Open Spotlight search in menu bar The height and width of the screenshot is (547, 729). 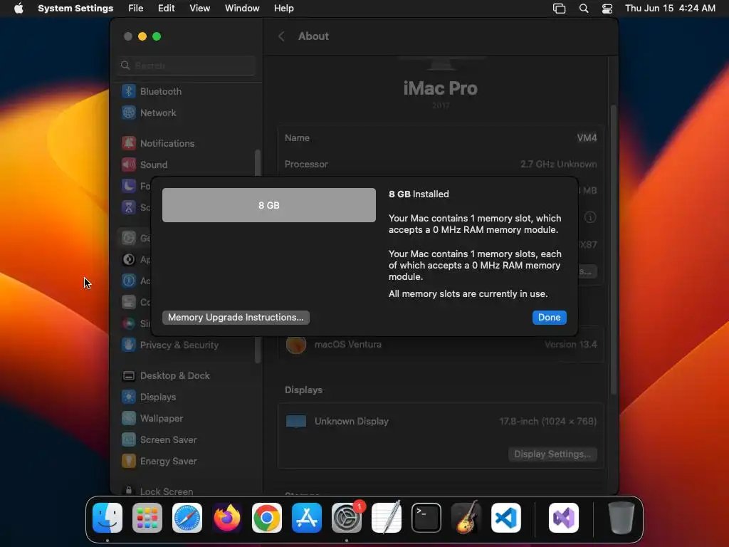584,9
